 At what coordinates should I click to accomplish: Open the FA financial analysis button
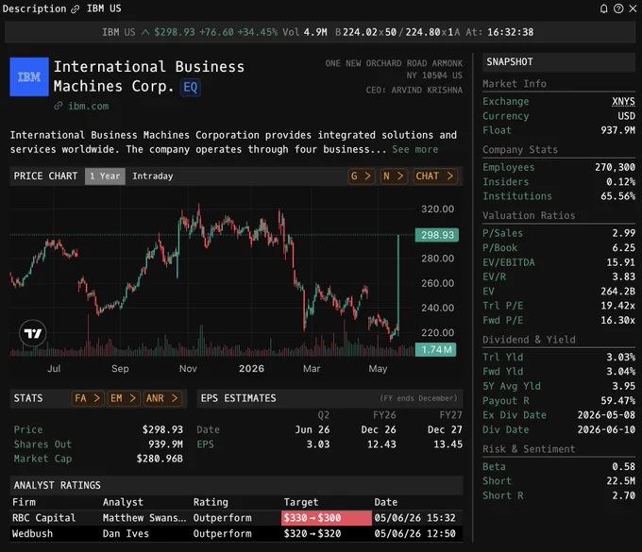tap(87, 398)
